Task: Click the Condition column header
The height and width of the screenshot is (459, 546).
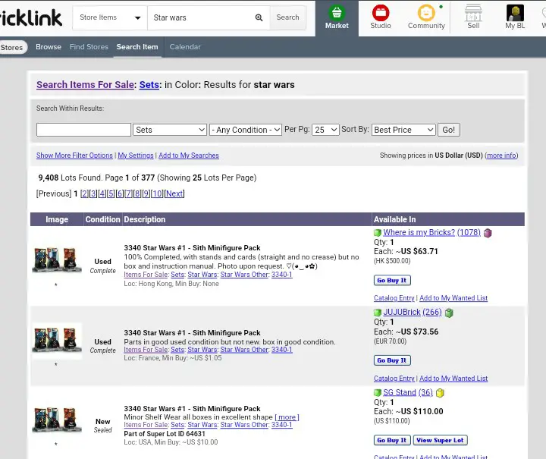Action: (102, 219)
